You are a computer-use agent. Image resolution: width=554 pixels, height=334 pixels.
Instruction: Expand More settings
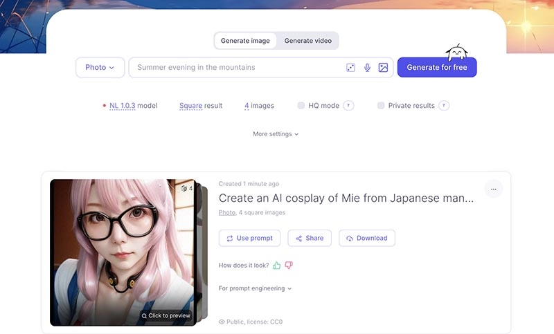(x=276, y=134)
